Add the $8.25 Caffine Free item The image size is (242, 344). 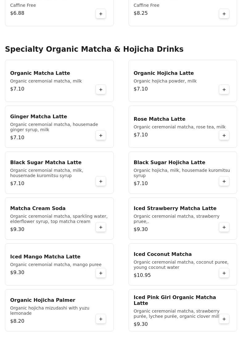click(224, 14)
